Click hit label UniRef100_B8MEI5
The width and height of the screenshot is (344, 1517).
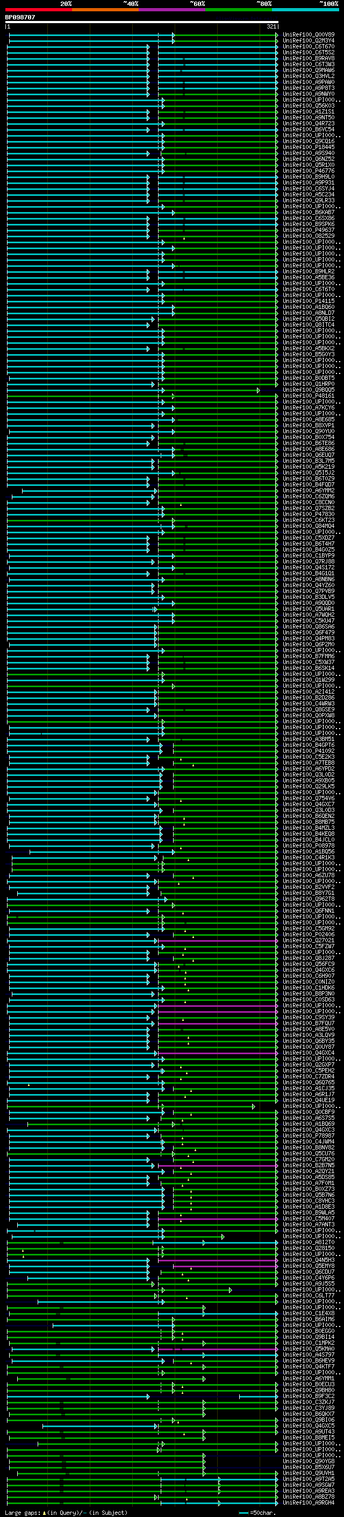coord(309,1437)
